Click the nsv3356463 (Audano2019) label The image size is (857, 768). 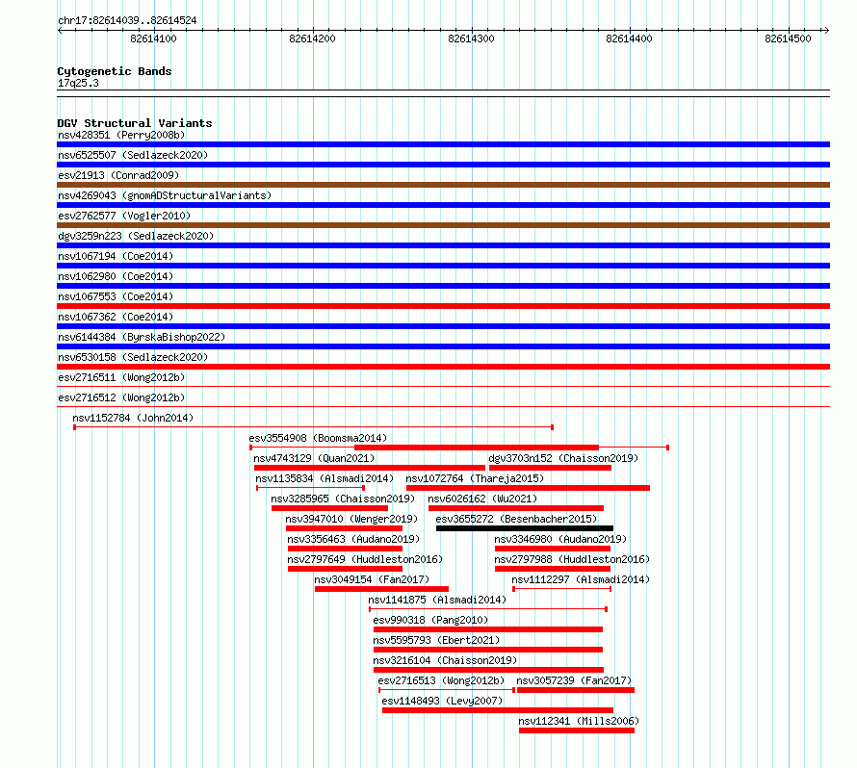tap(353, 539)
